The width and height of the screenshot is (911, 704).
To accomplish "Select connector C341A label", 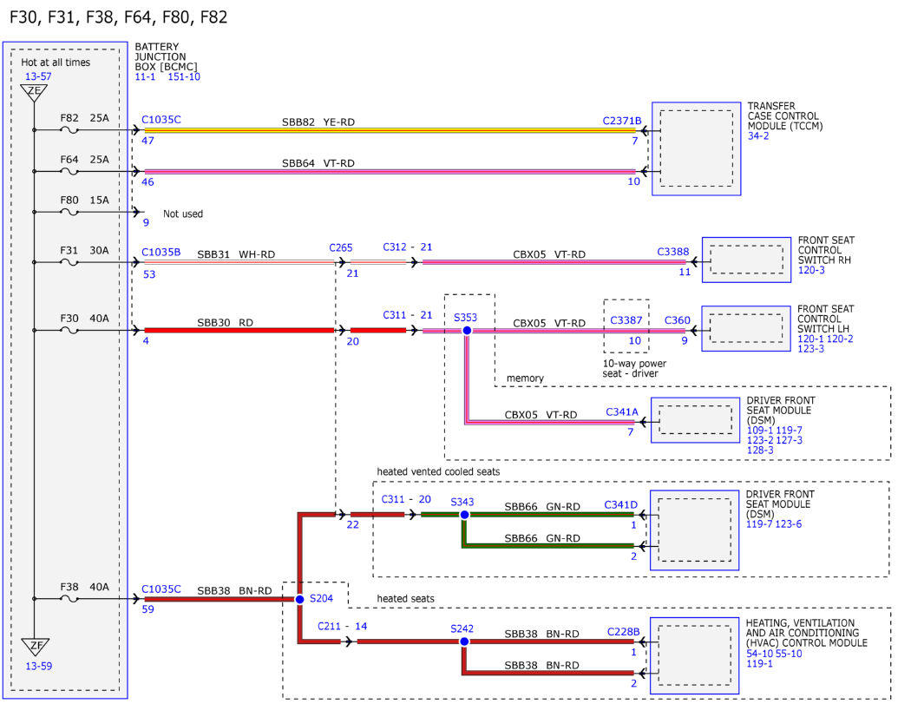I will [x=622, y=411].
